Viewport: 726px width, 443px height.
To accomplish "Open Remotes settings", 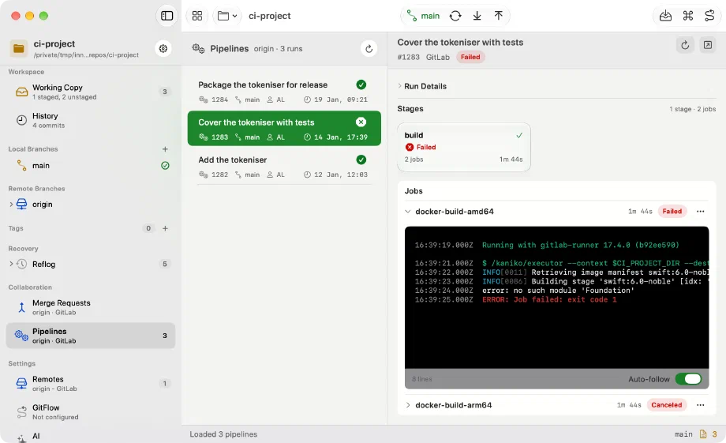I will point(91,383).
